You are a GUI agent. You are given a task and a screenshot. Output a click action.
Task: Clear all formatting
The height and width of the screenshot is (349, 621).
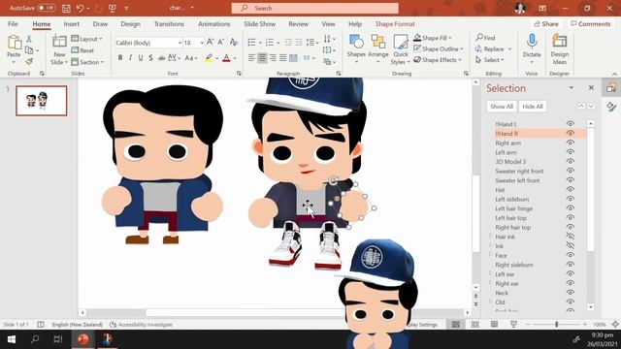tap(234, 42)
